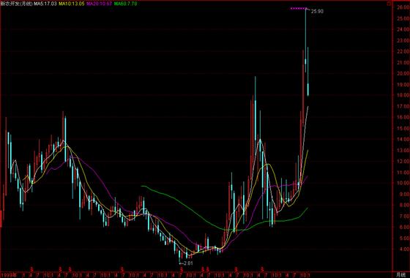Click the green MA60 curve's starting point
This screenshot has height=278, width=410.
tap(142, 186)
